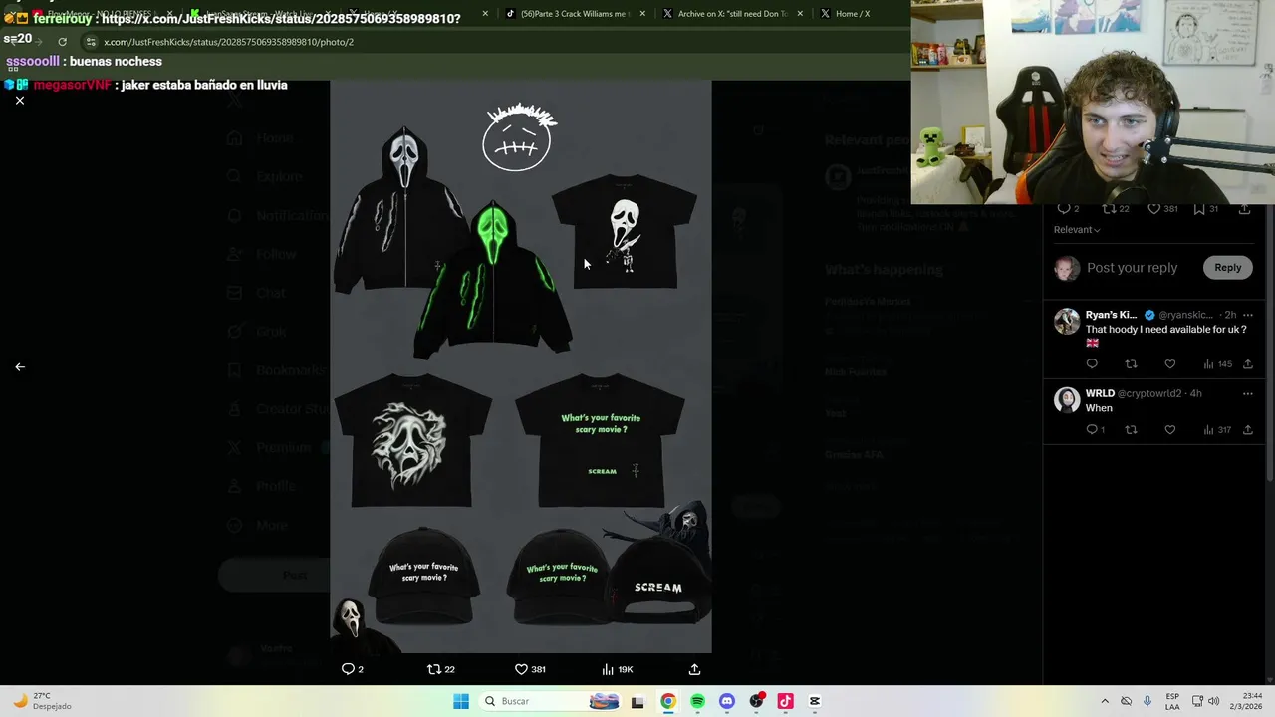
Task: View 317 views stat on WRLD comment
Action: click(1217, 430)
